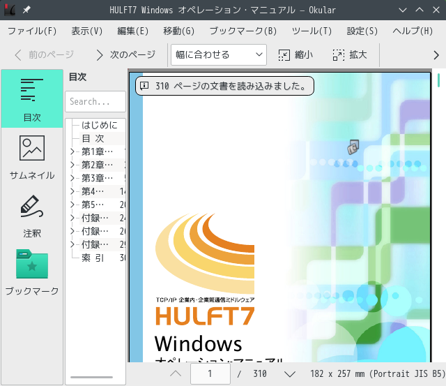
Task: Open the サムネイル thumbnails panel
Action: click(32, 157)
